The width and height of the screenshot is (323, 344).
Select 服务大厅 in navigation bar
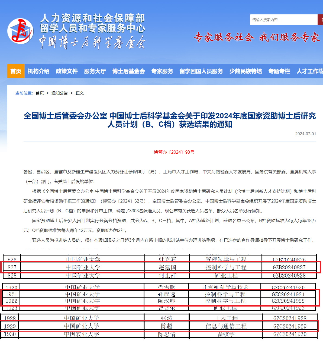[x=95, y=71]
